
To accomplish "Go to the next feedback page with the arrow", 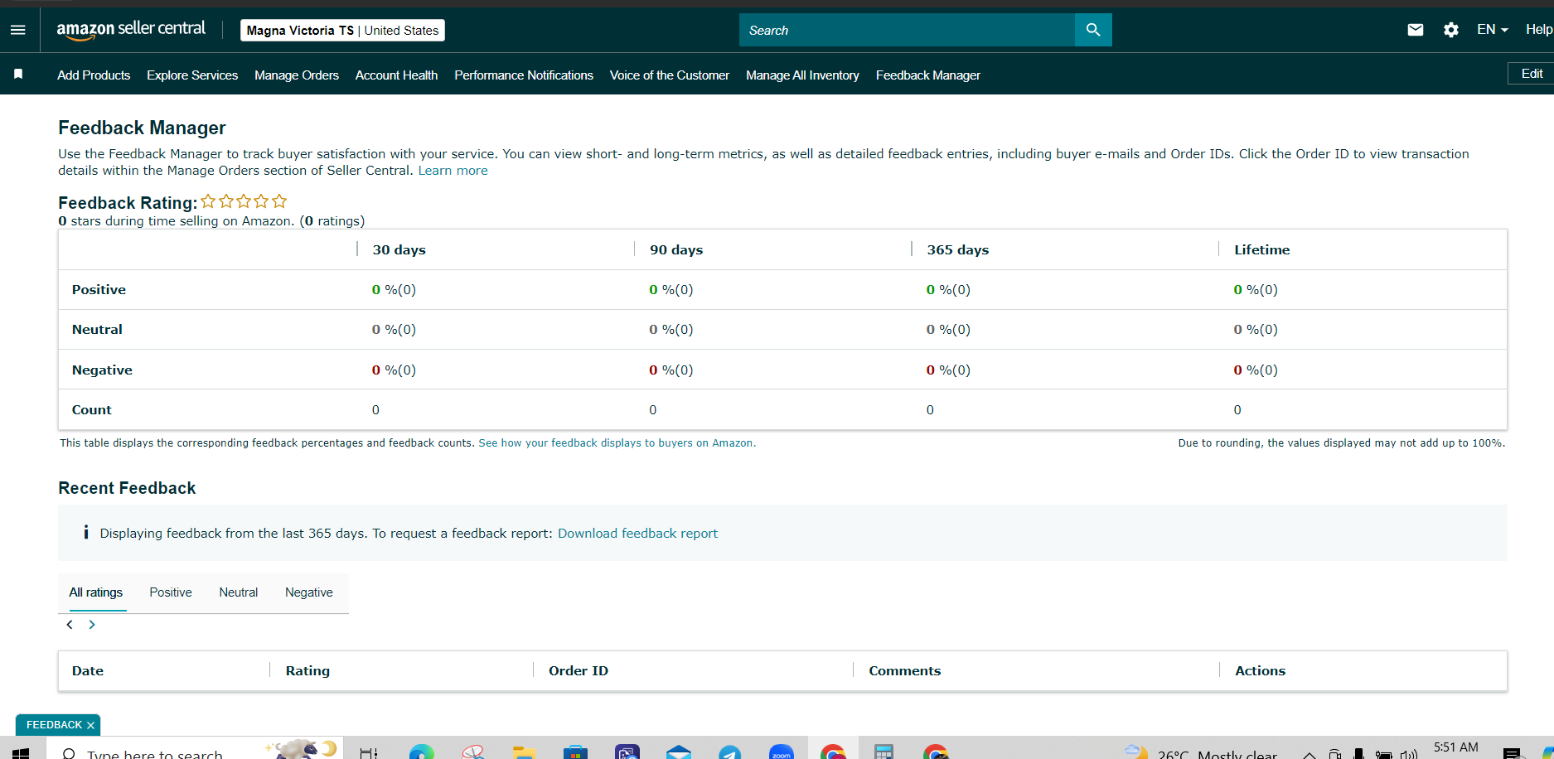I will 92,625.
